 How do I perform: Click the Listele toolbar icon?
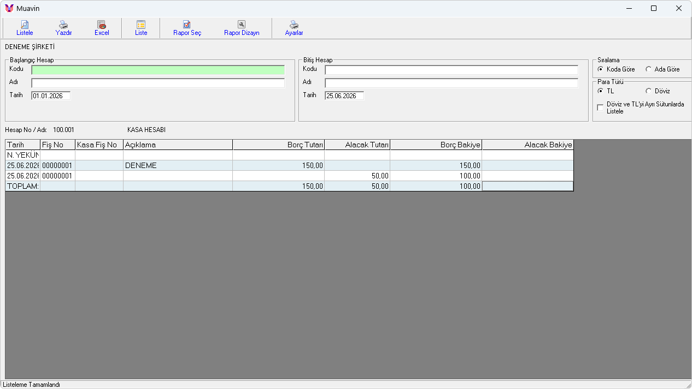click(x=25, y=25)
